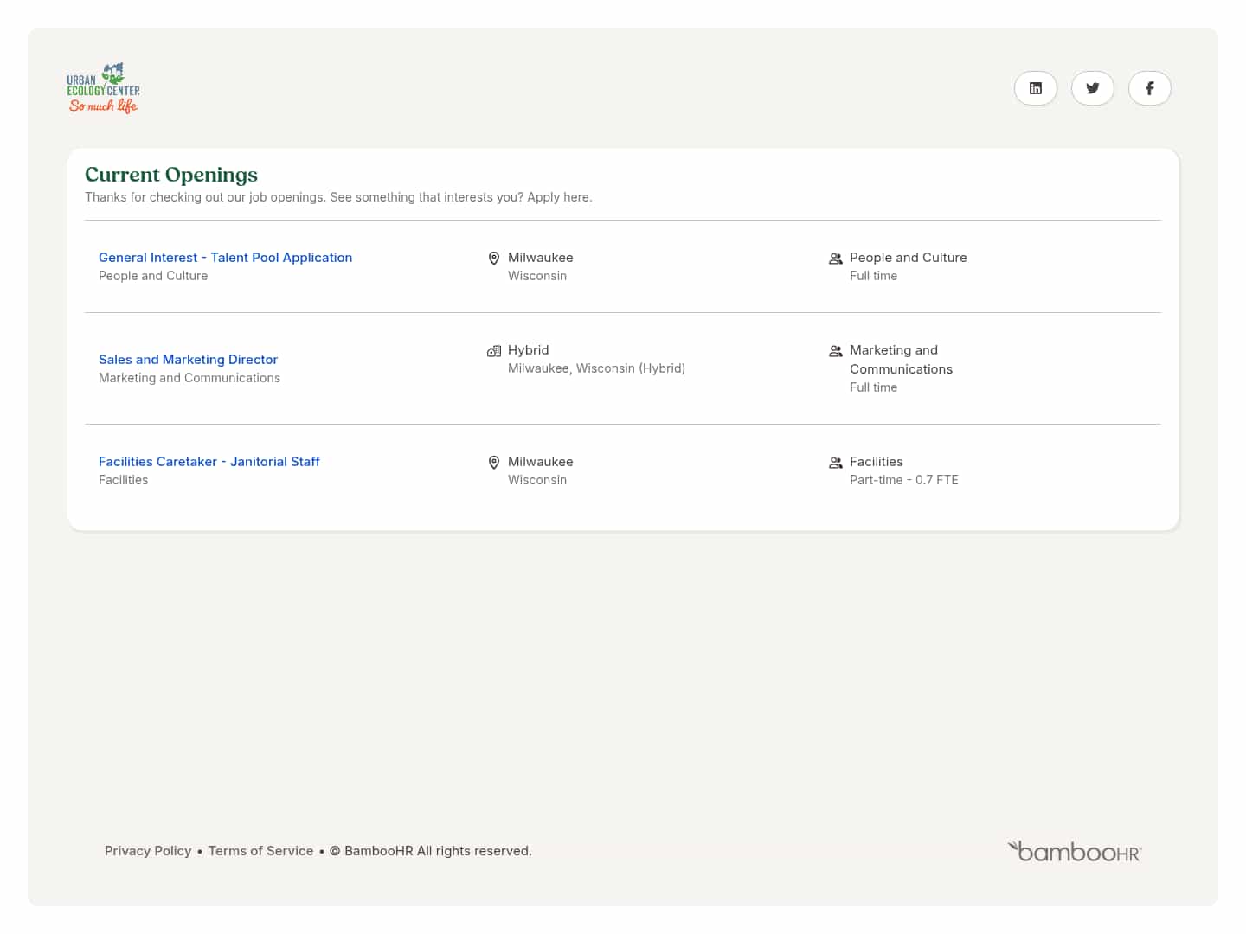The width and height of the screenshot is (1246, 934).
Task: Open the Facebook social icon
Action: click(x=1150, y=88)
